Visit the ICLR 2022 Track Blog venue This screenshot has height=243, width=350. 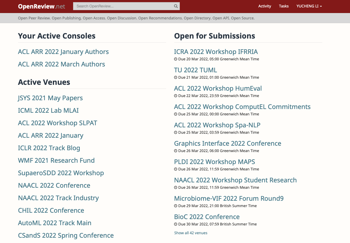[49, 148]
